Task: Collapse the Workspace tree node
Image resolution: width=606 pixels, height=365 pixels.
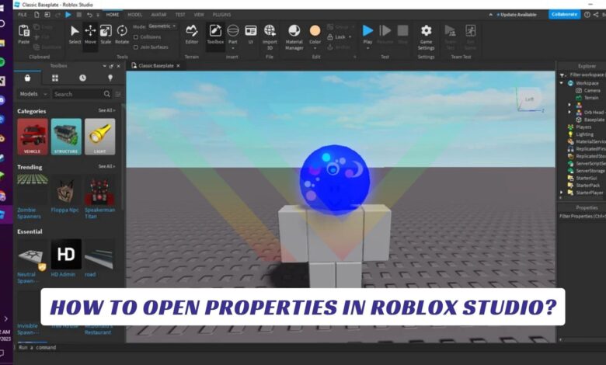Action: (x=561, y=83)
